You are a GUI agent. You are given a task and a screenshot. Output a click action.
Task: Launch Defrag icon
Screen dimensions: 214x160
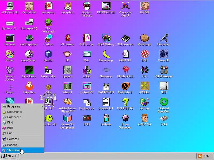[144, 102]
